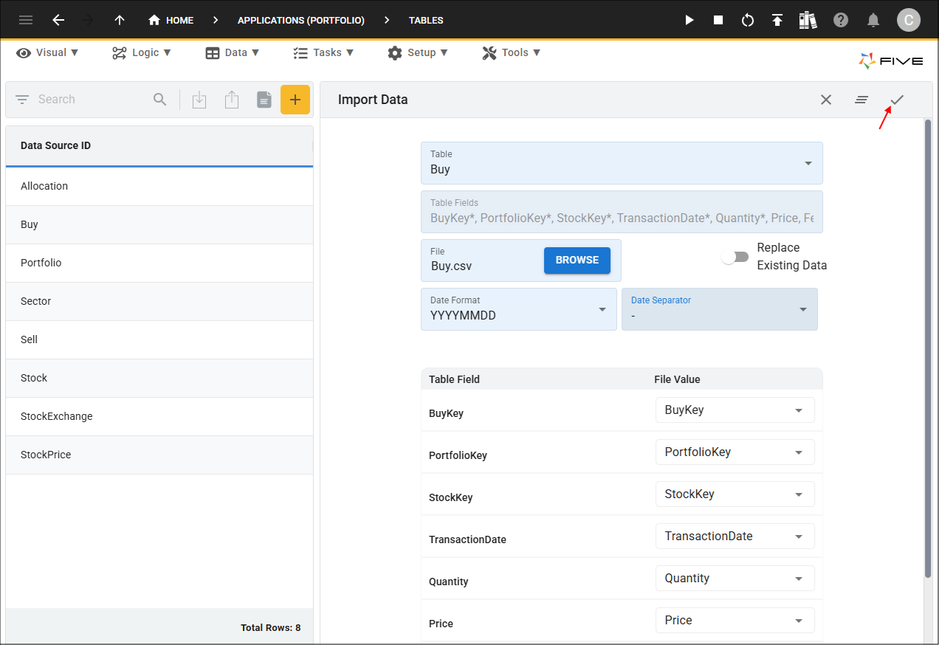Open the Logic menu
This screenshot has width=939, height=645.
[x=142, y=52]
